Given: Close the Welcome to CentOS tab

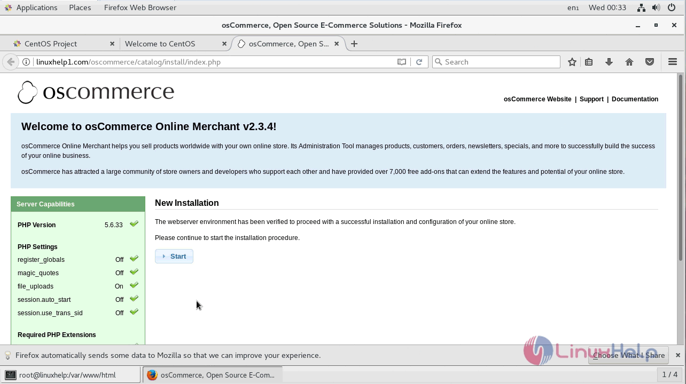Looking at the screenshot, I should (224, 44).
